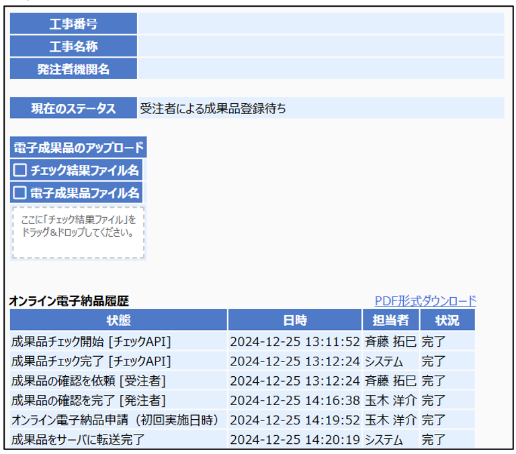This screenshot has height=454, width=516.
Task: Click the 2024-12-25 14:20:19 timestamp cell
Action: [295, 440]
